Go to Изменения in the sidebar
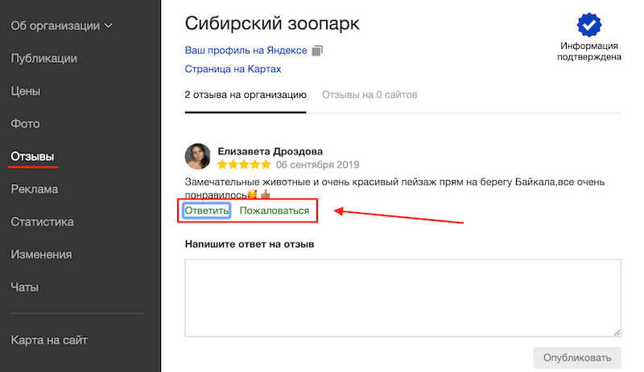 (x=41, y=255)
